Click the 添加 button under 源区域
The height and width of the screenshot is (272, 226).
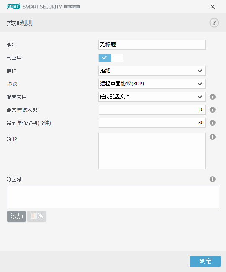16,216
